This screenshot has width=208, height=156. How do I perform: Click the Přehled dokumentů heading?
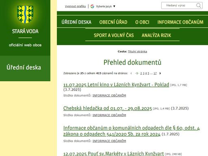(132, 63)
